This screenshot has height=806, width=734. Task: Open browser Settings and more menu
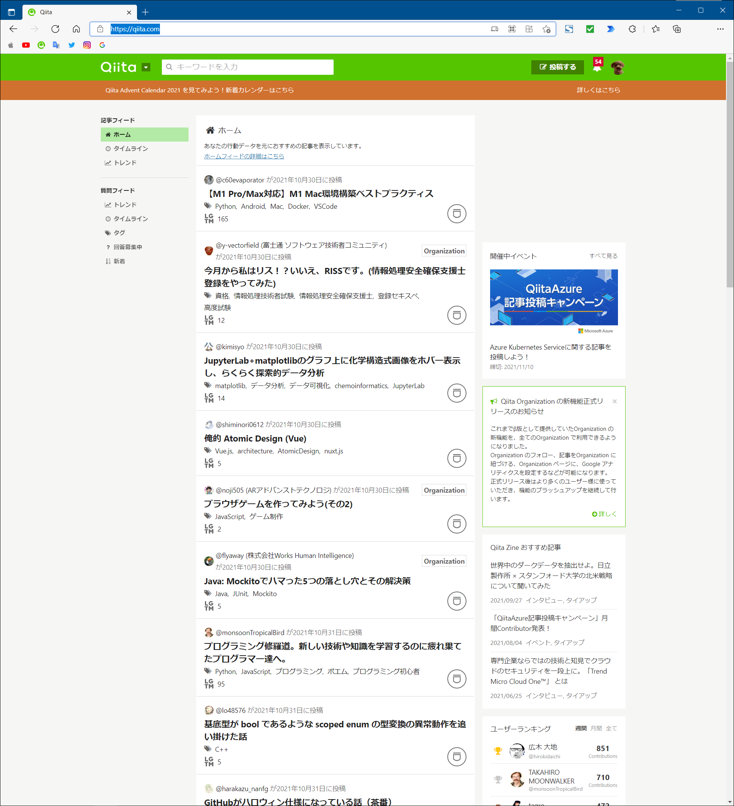click(x=720, y=29)
